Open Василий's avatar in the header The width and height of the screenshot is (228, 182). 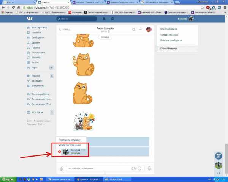coord(191,19)
